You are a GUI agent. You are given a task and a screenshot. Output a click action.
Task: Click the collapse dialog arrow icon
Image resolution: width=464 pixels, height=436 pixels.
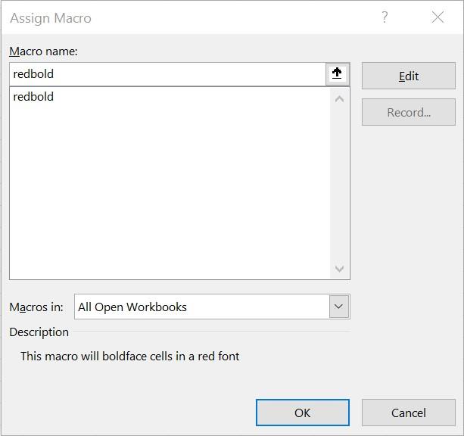pyautogui.click(x=337, y=74)
